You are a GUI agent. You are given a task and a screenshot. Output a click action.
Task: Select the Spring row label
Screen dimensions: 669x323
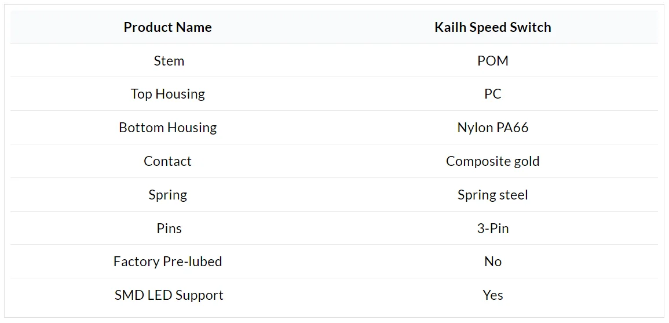point(167,195)
